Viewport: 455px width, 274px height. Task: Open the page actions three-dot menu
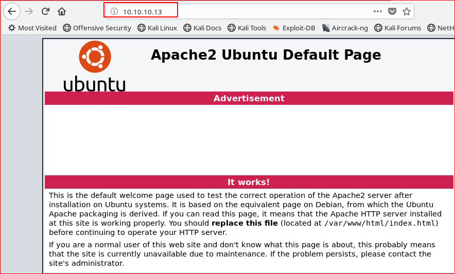pos(377,12)
